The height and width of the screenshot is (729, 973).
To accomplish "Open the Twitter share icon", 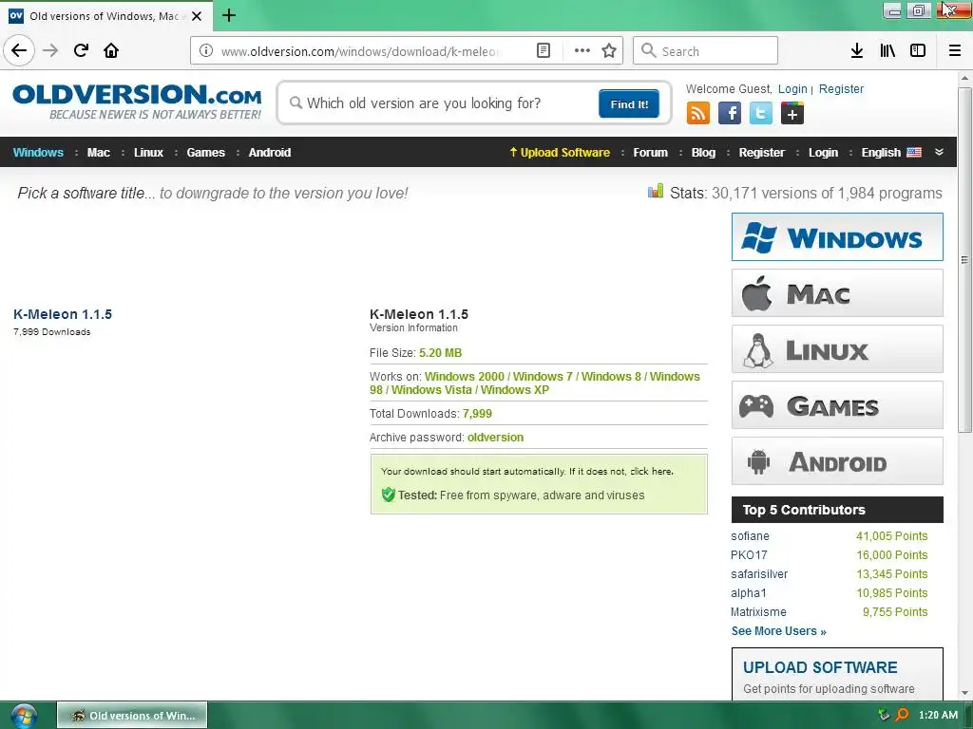I will pos(761,114).
